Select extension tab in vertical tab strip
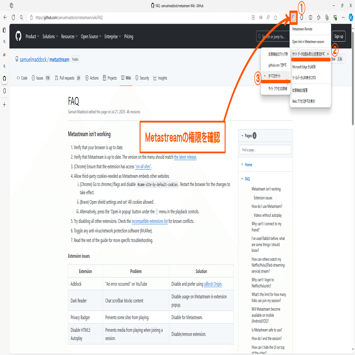 4,91
